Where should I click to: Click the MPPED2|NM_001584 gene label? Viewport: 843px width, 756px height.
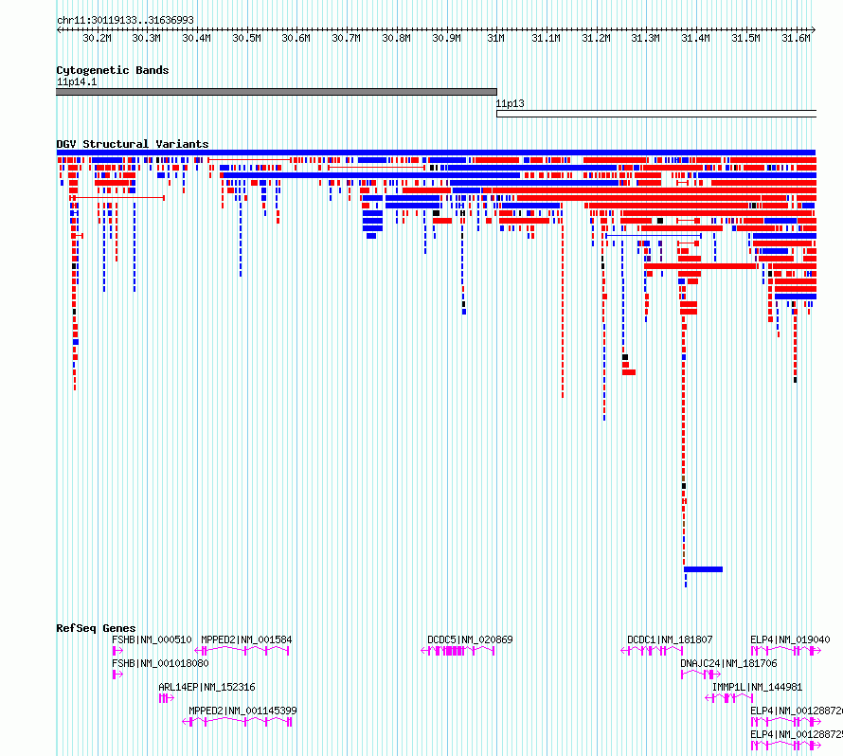tap(247, 639)
